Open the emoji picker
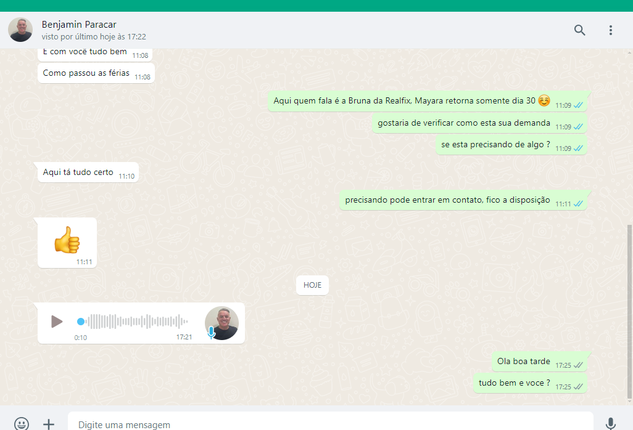Viewport: 633px width, 430px height. pos(22,424)
